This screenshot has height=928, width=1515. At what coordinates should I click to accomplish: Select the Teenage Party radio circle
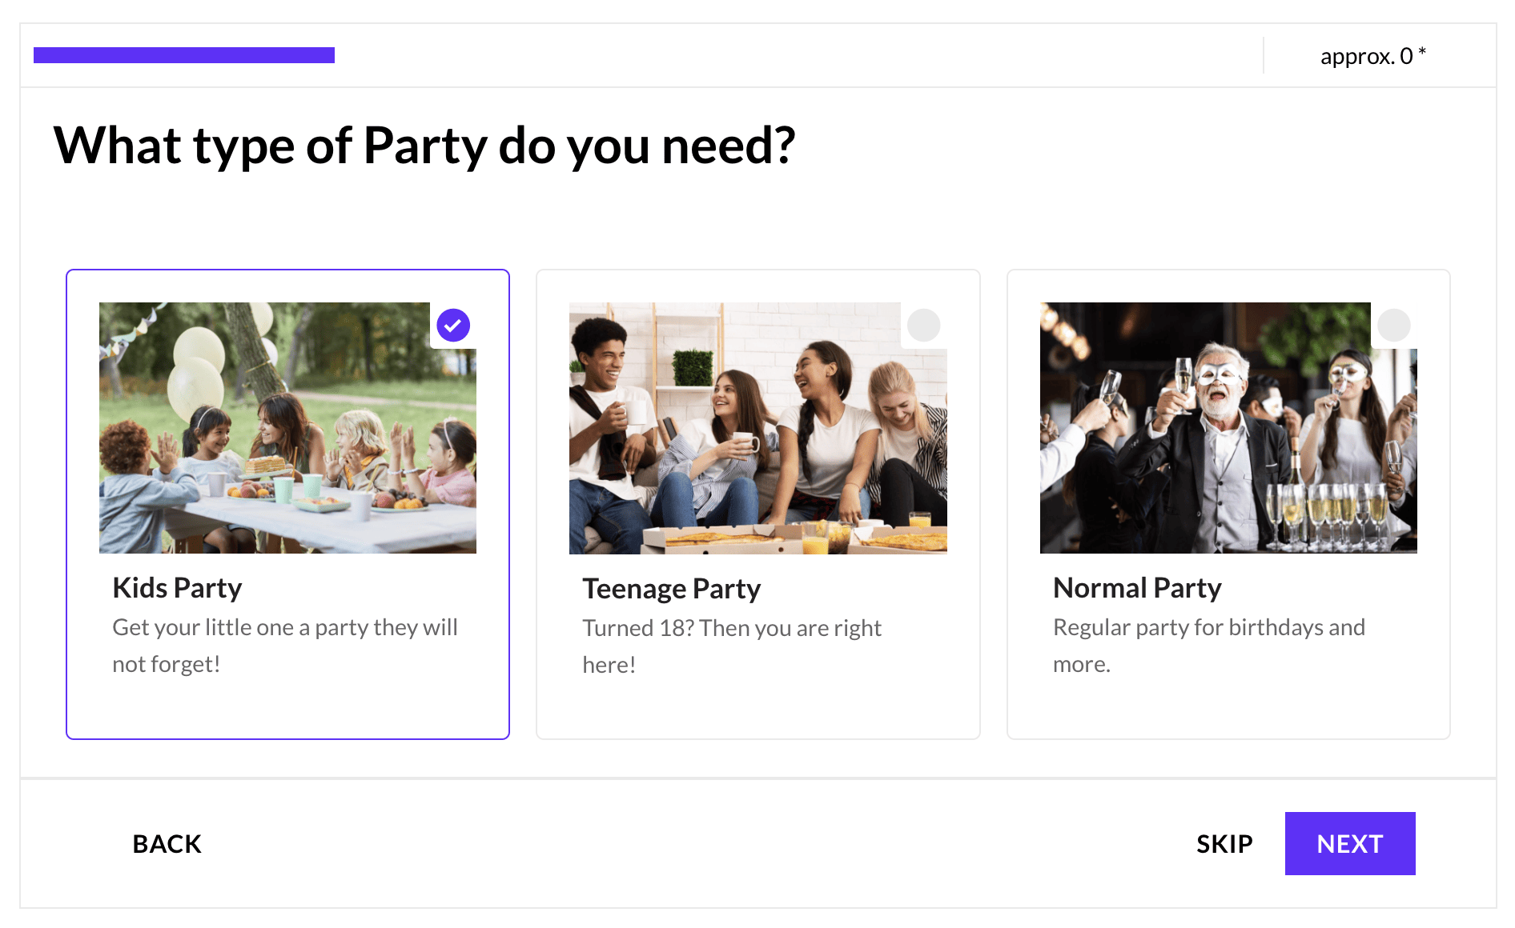point(923,326)
